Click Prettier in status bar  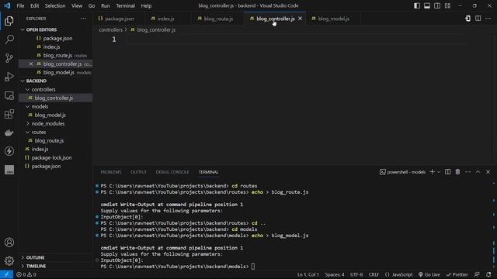[457, 274]
